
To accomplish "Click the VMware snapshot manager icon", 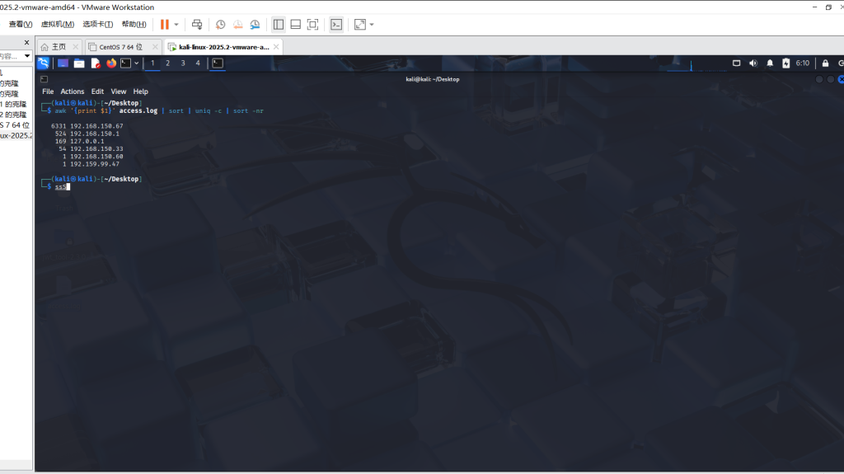I will (256, 25).
